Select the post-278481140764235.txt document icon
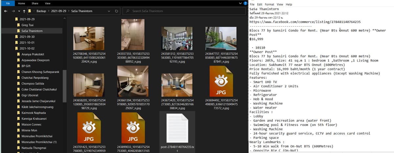The image size is (394, 153). pyautogui.click(x=177, y=128)
